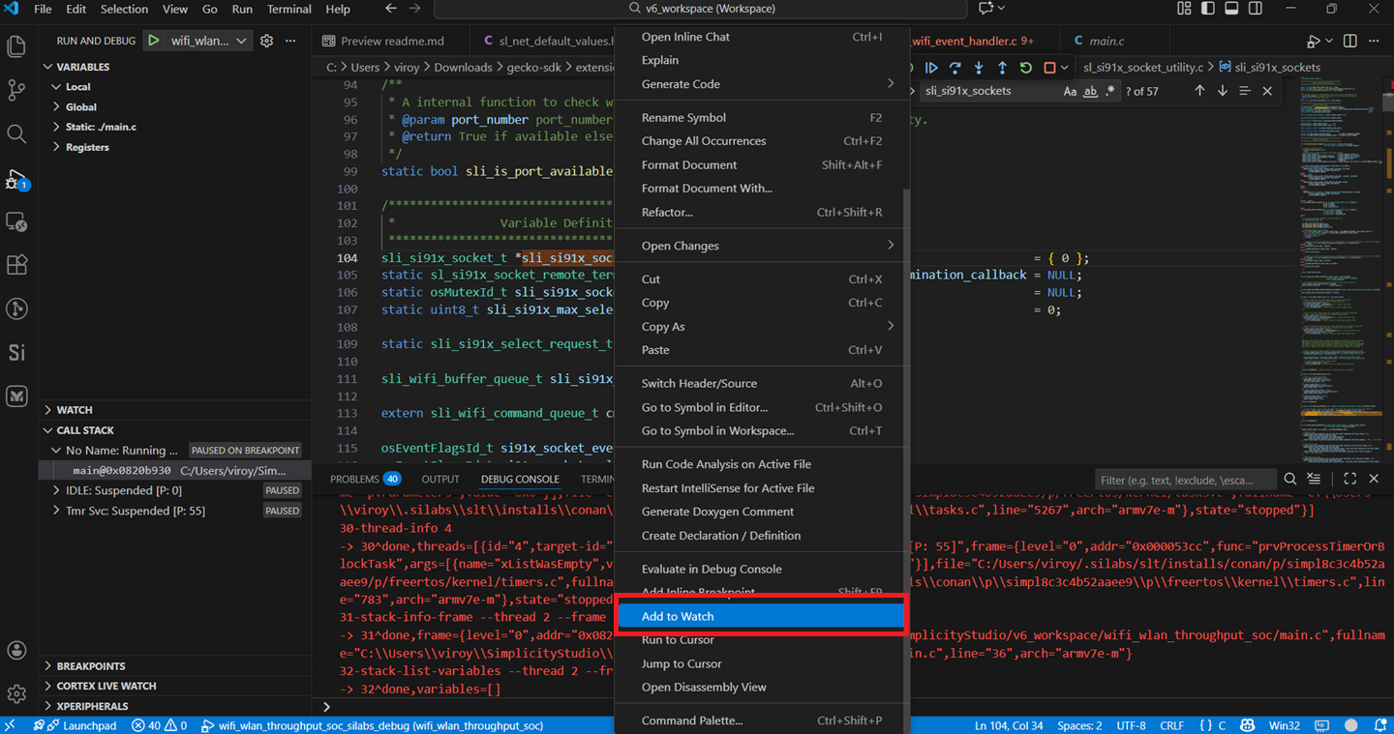Choose Add to Watch from context menu
Screen dimensions: 1394x734
coord(678,616)
